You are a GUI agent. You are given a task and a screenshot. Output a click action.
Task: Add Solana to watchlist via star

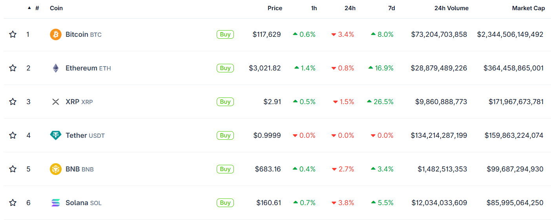click(x=13, y=203)
